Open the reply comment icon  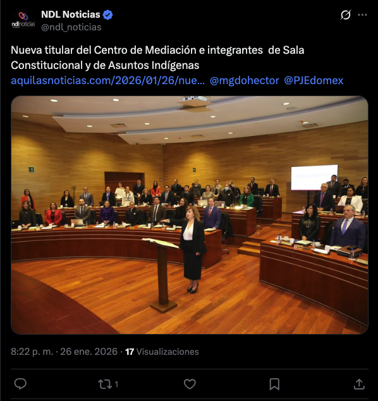[20, 384]
